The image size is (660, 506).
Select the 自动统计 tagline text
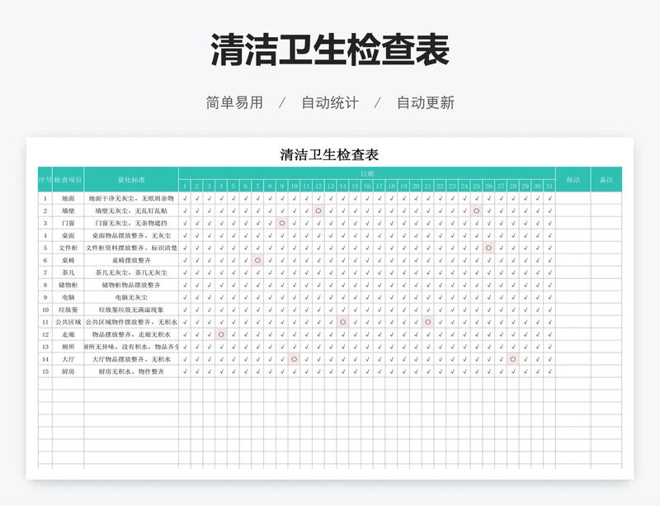[x=330, y=102]
